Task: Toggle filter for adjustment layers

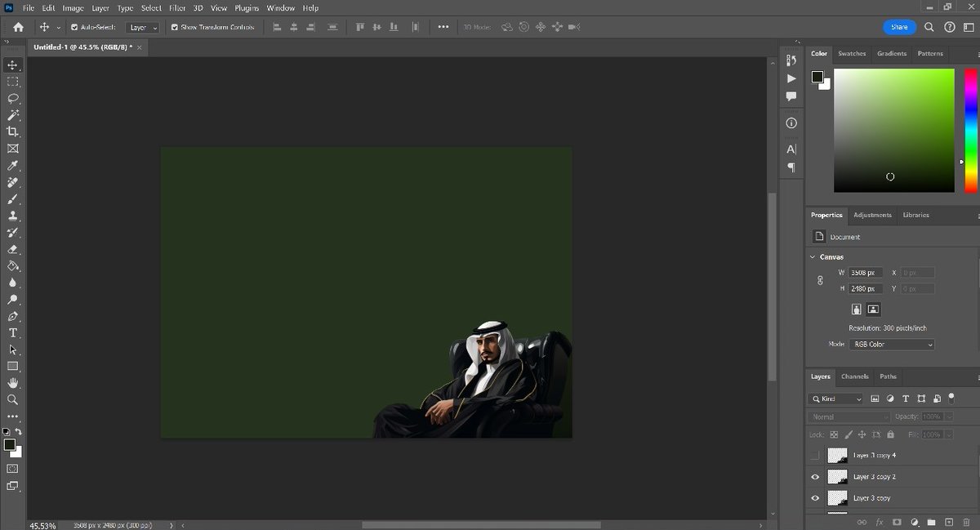Action: [890, 399]
